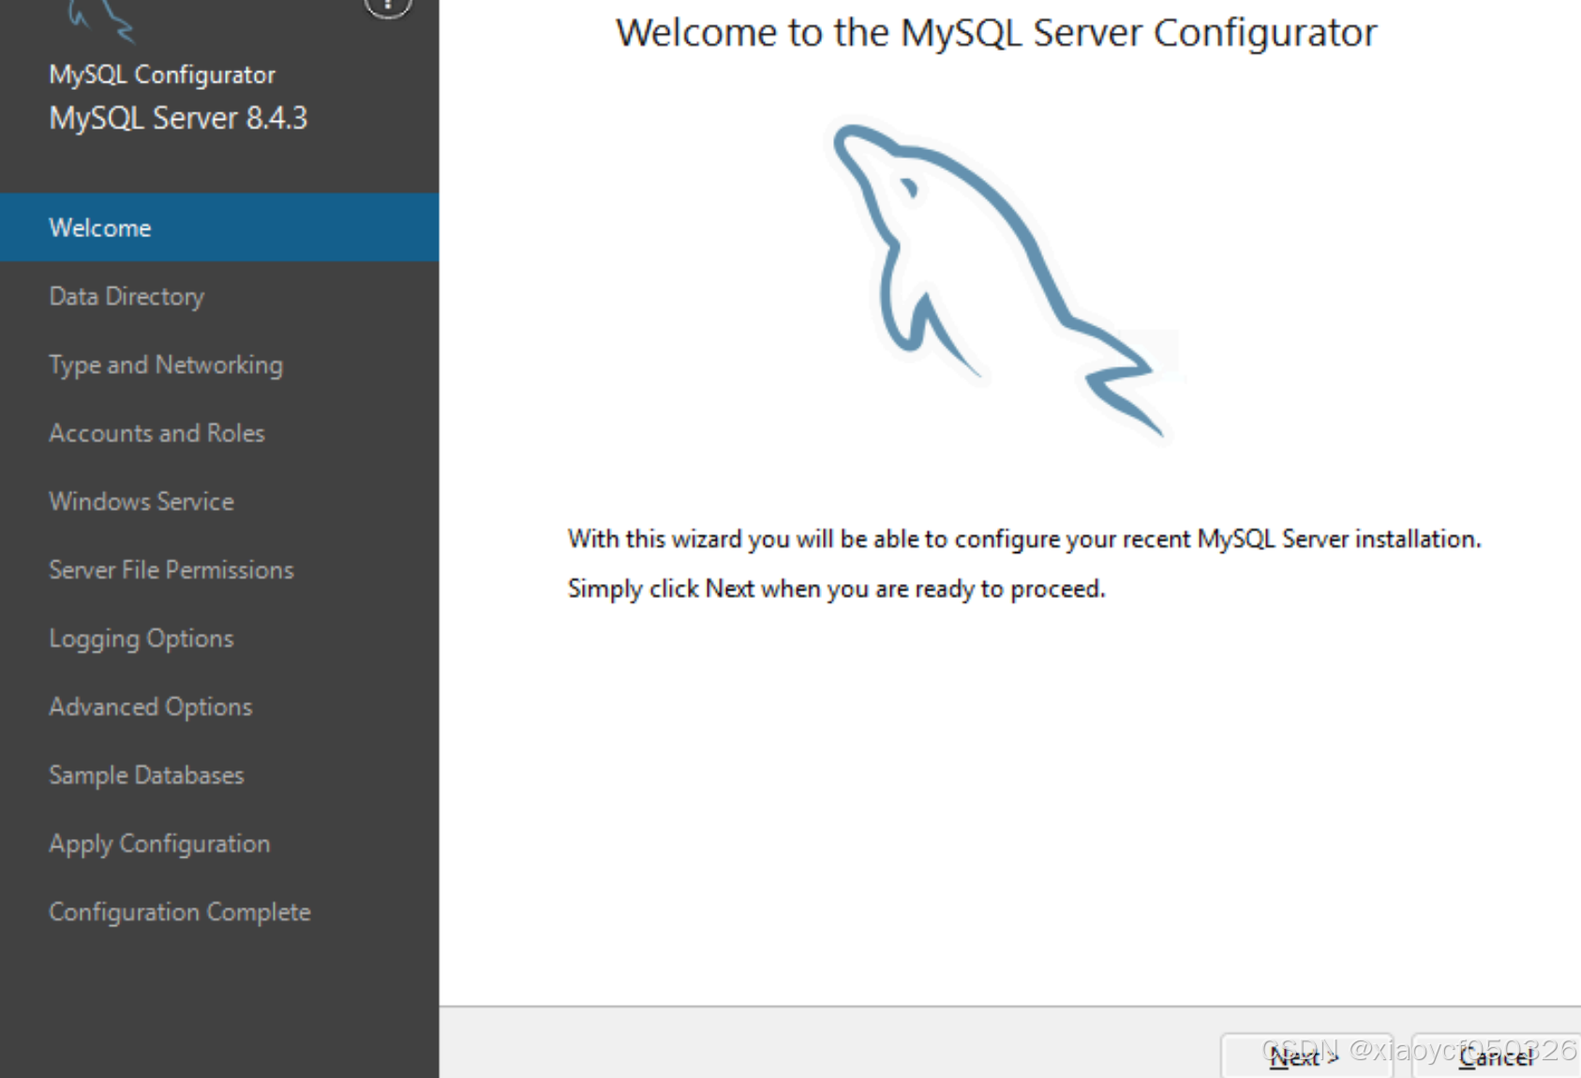The image size is (1581, 1078).
Task: Select Sample Databases step
Action: [x=219, y=775]
